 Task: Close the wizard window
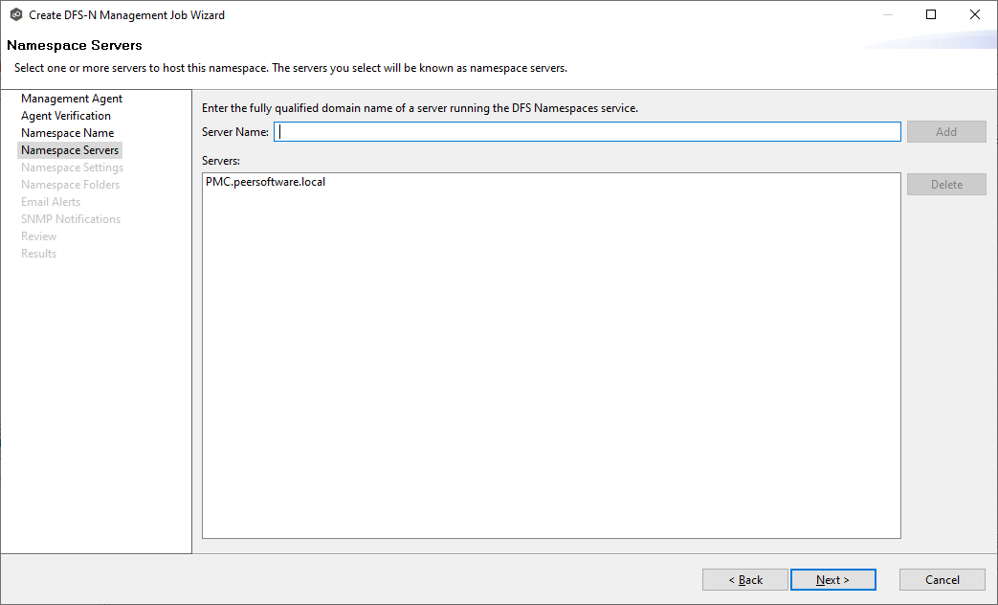click(974, 14)
